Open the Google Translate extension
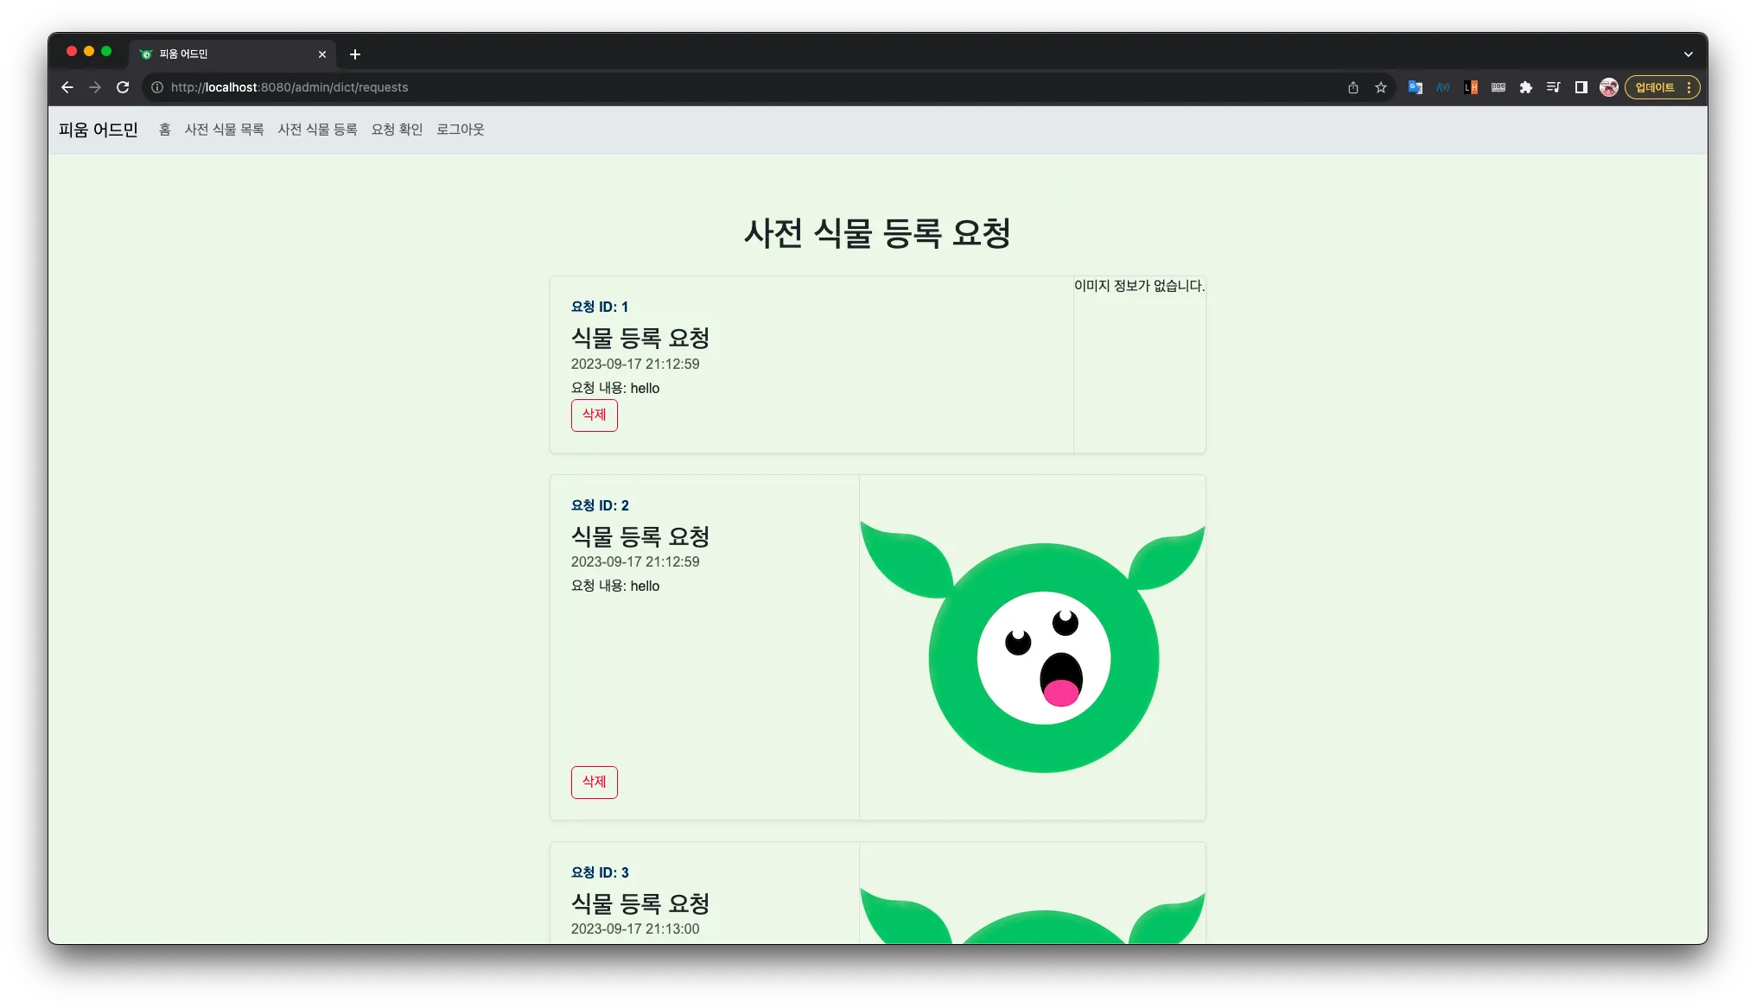This screenshot has height=1008, width=1756. (1415, 87)
